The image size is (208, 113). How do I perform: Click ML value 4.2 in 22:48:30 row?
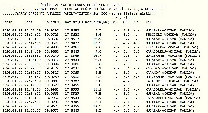(126, 81)
